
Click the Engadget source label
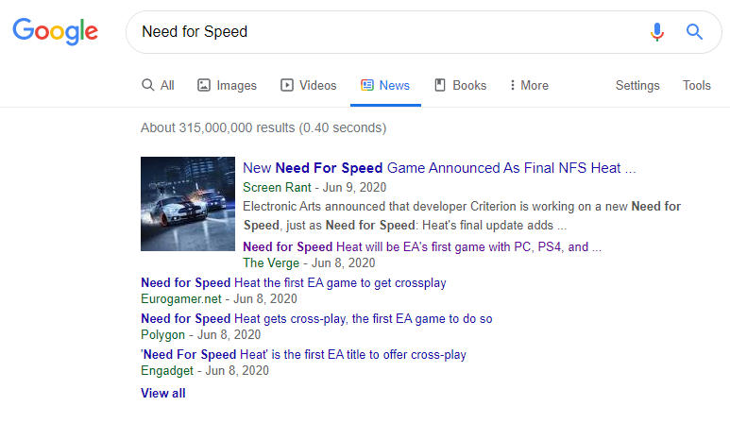click(166, 370)
